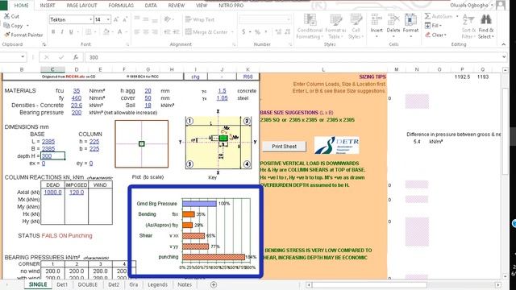Collapse the ribbon with the arrow
The height and width of the screenshot is (290, 516).
pos(503,44)
